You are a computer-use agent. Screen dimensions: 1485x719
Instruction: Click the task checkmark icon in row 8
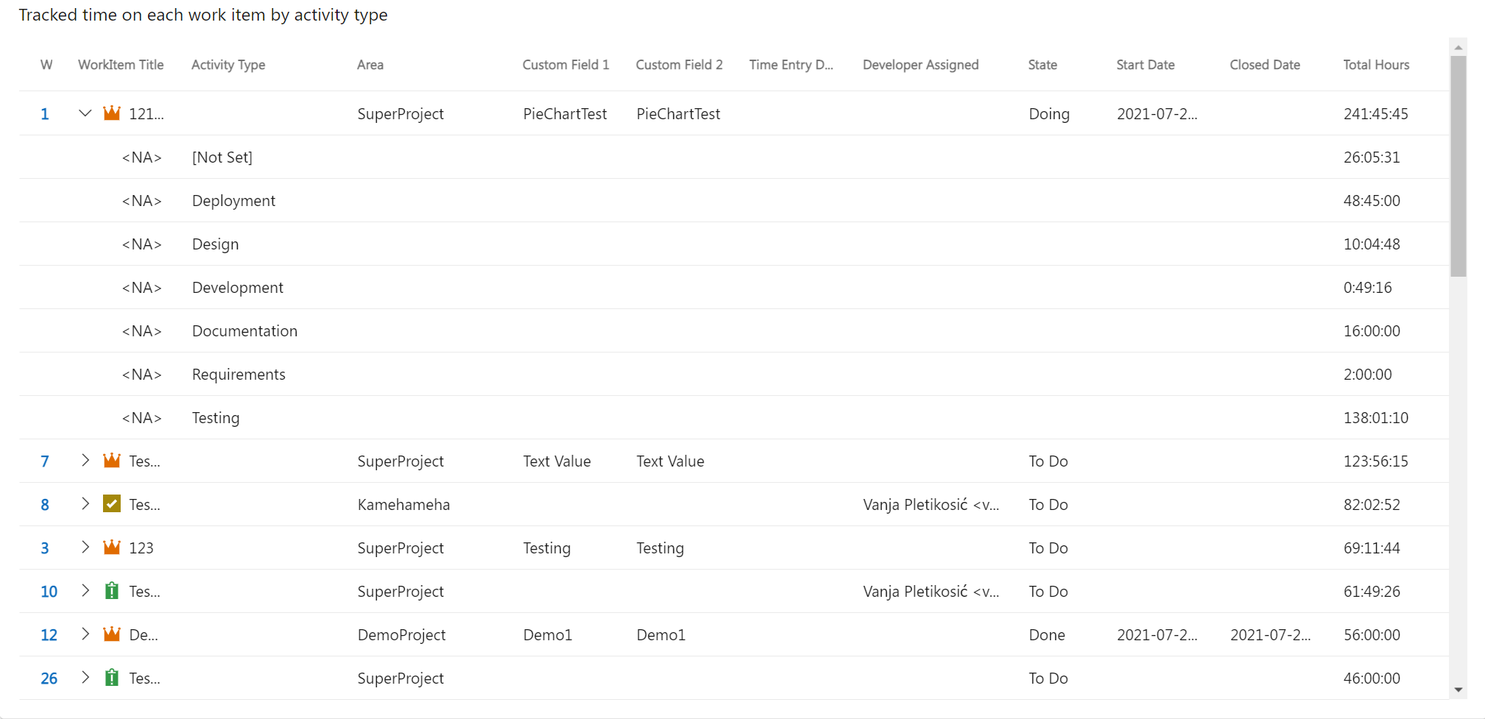click(112, 504)
